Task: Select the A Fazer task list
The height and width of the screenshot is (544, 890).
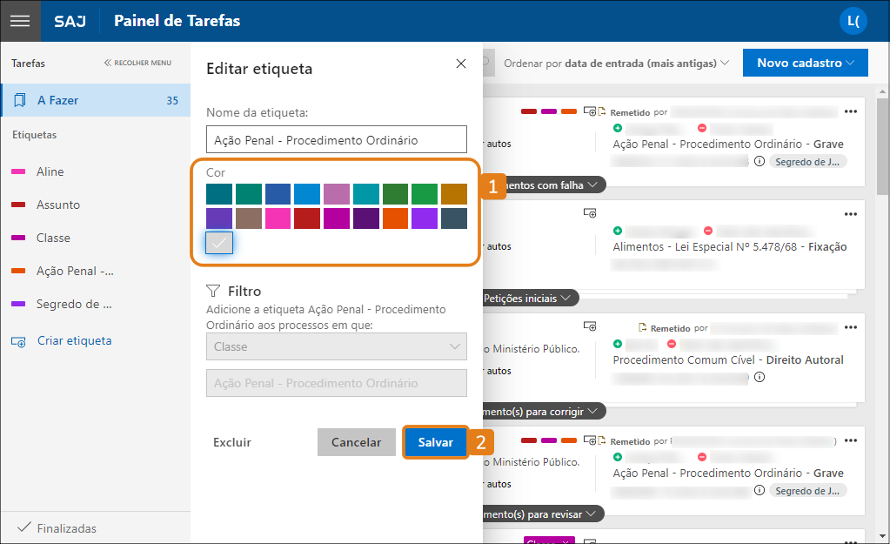Action: pyautogui.click(x=96, y=100)
